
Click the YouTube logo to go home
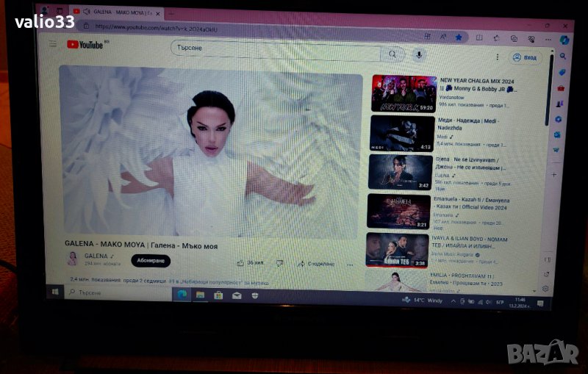tap(85, 45)
